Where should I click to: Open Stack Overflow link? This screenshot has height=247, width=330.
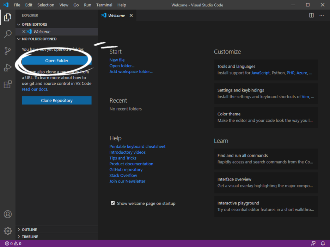tap(123, 175)
